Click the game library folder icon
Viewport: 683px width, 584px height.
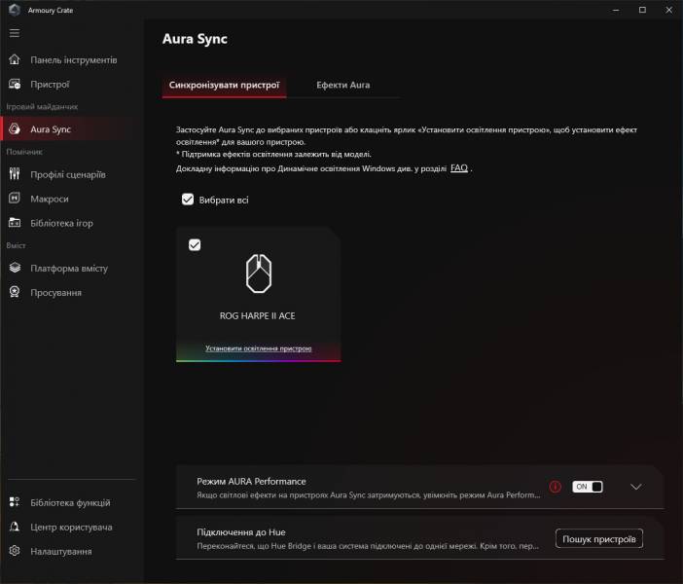tap(15, 223)
